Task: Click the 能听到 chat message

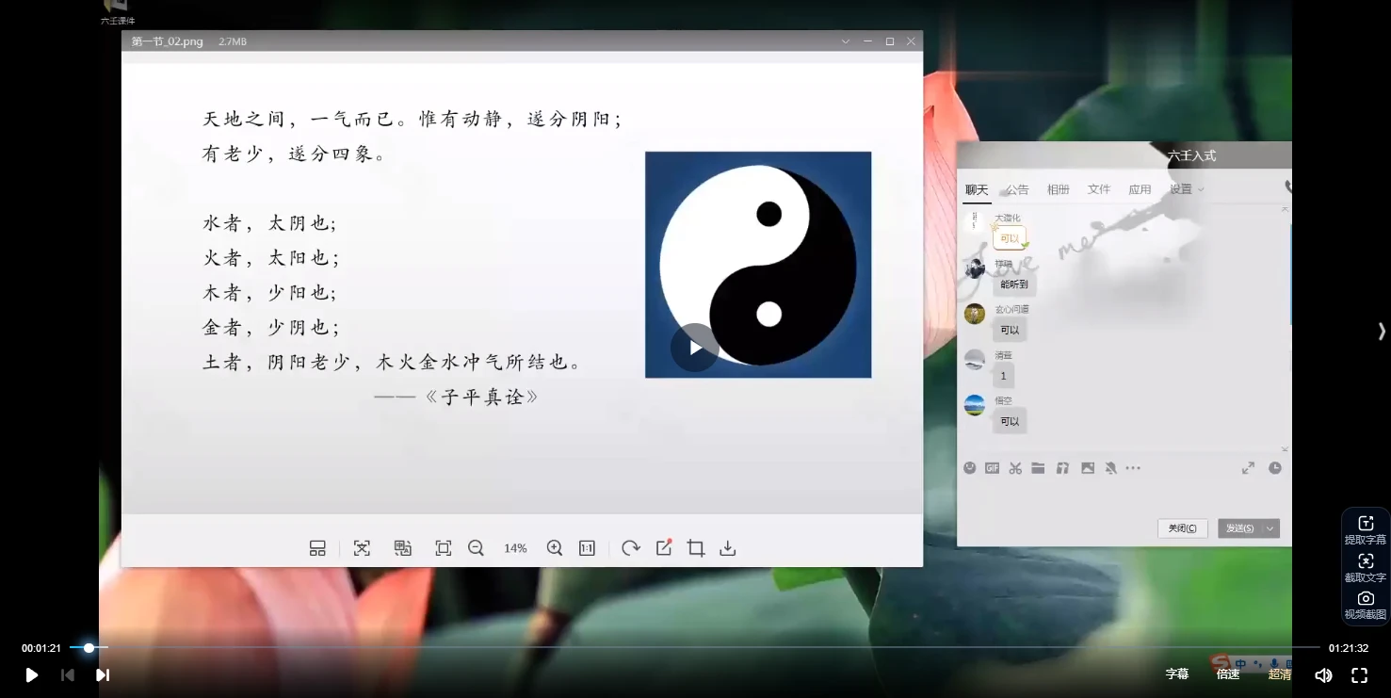Action: (x=1014, y=284)
